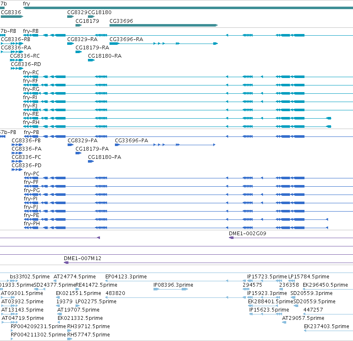Select the CG8329-RA transcript label

(x=83, y=39)
